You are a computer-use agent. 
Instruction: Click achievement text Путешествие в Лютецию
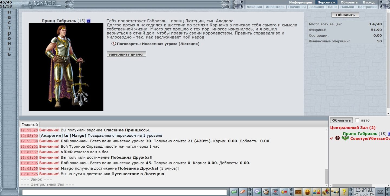(138, 174)
